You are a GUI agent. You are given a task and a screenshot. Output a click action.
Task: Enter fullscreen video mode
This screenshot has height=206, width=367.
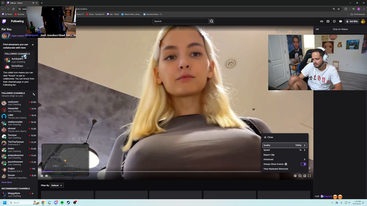(310, 176)
